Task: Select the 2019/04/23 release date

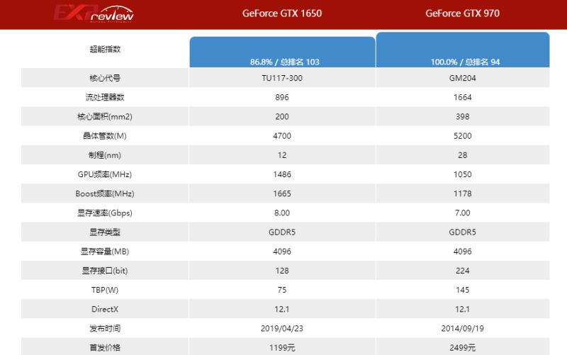Action: 282,328
